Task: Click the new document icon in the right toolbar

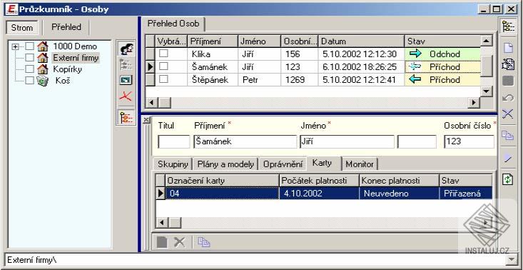Action: 507,48
